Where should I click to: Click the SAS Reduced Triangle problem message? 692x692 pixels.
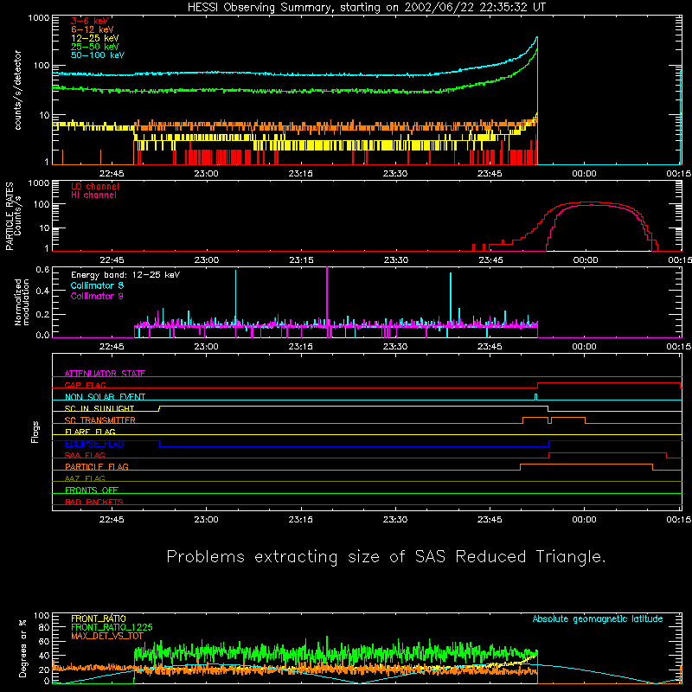coord(386,557)
